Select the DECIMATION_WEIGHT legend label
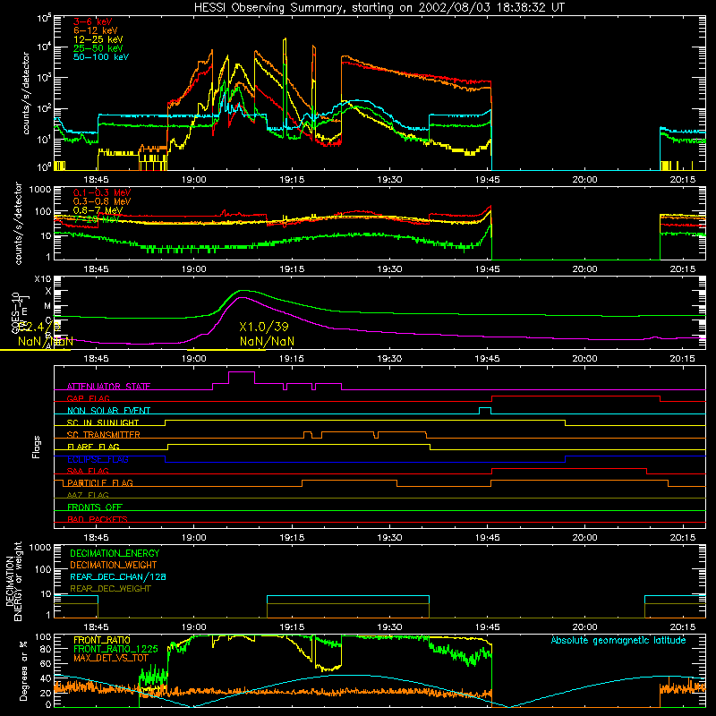 click(x=114, y=566)
